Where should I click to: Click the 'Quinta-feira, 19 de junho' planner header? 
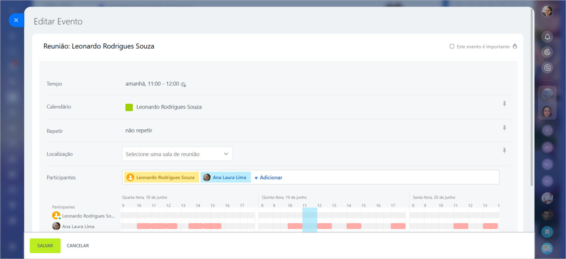[x=284, y=197]
